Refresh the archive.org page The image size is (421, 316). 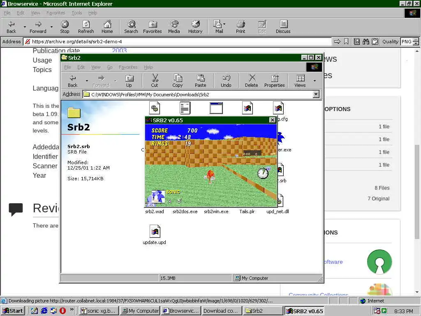[86, 27]
